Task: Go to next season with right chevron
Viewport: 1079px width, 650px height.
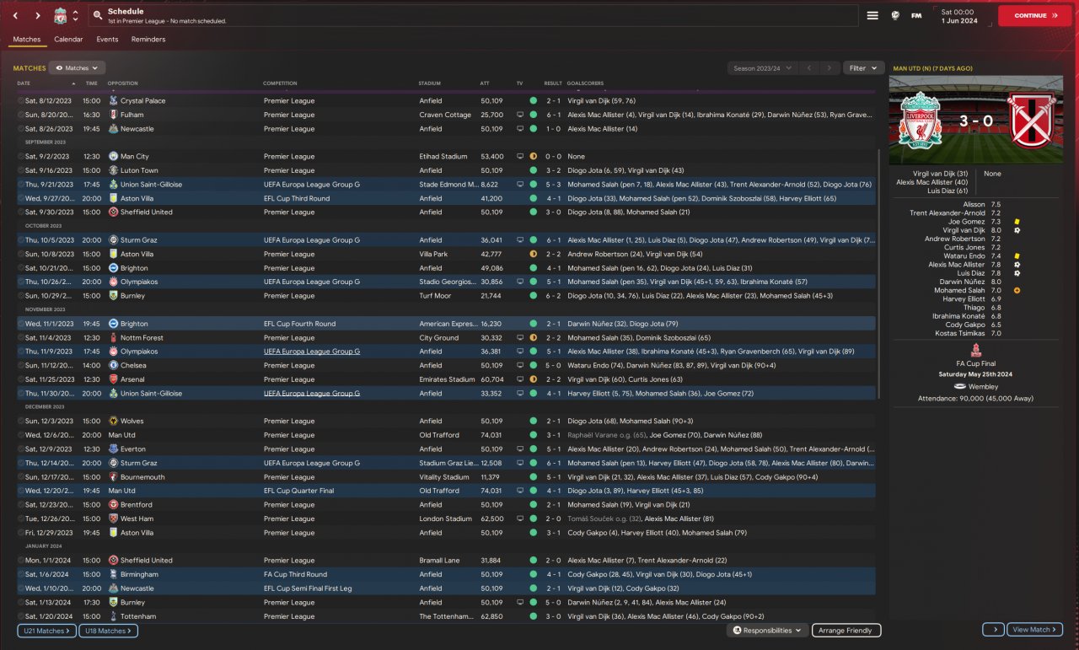Action: click(x=830, y=68)
